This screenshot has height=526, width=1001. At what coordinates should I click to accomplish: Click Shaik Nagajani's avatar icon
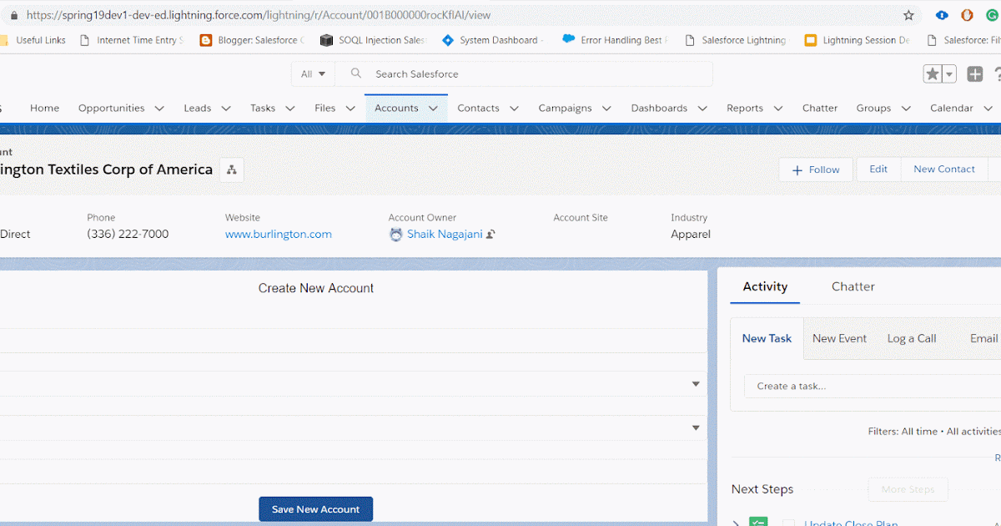click(395, 234)
